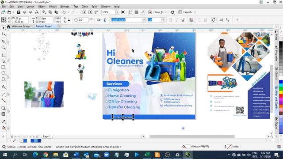Select the Artistic Media tool
The image size is (283, 159).
(x=3, y=61)
